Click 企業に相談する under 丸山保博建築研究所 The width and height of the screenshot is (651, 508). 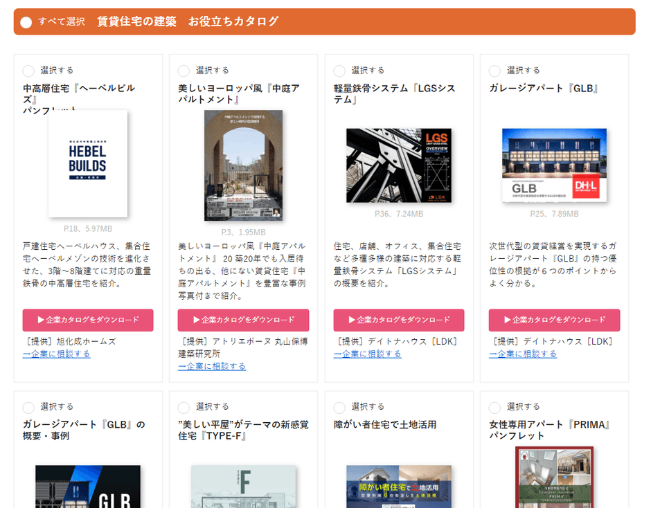212,366
